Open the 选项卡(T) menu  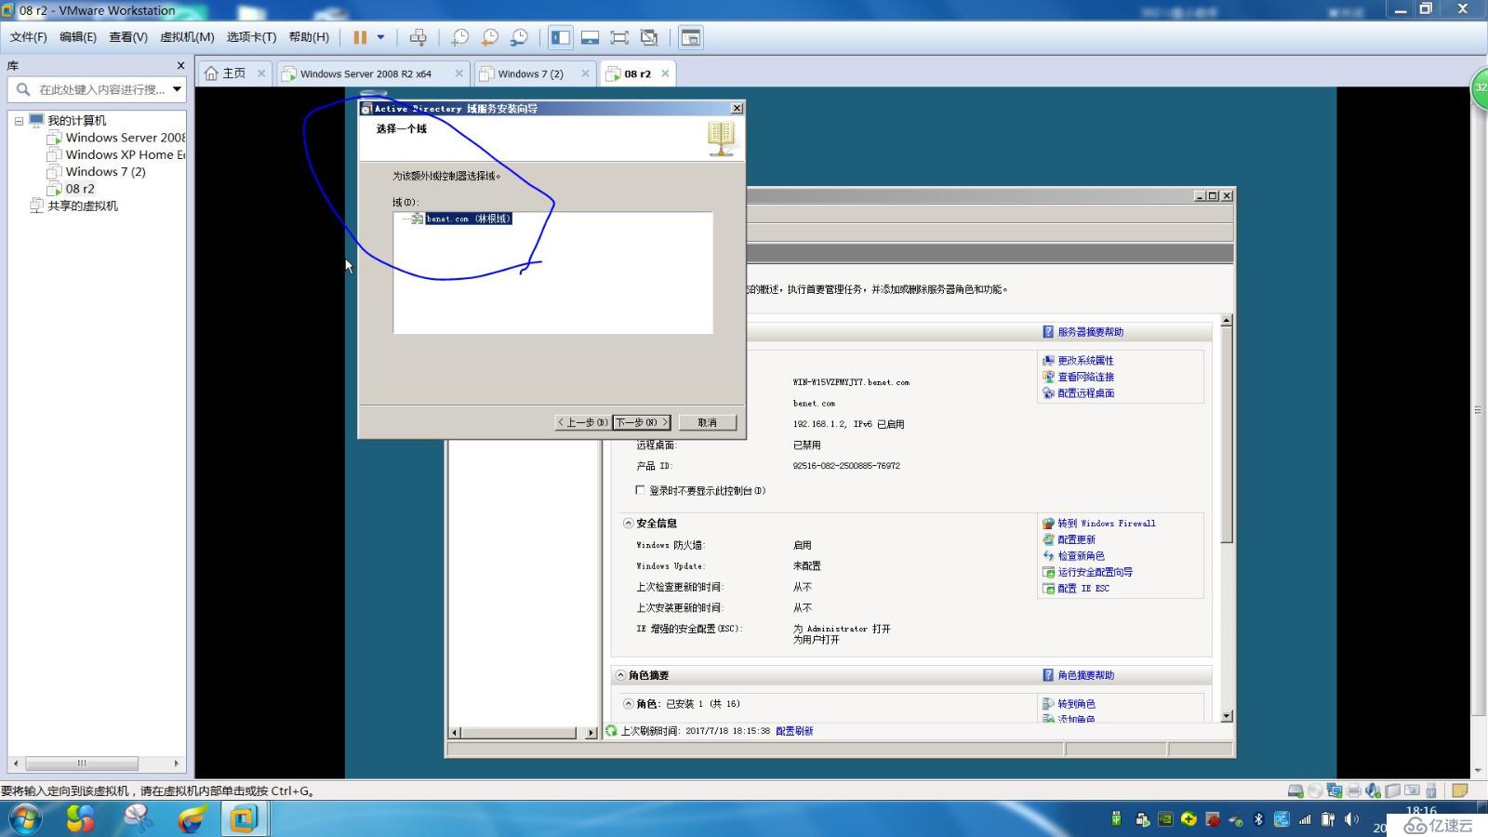click(x=251, y=37)
